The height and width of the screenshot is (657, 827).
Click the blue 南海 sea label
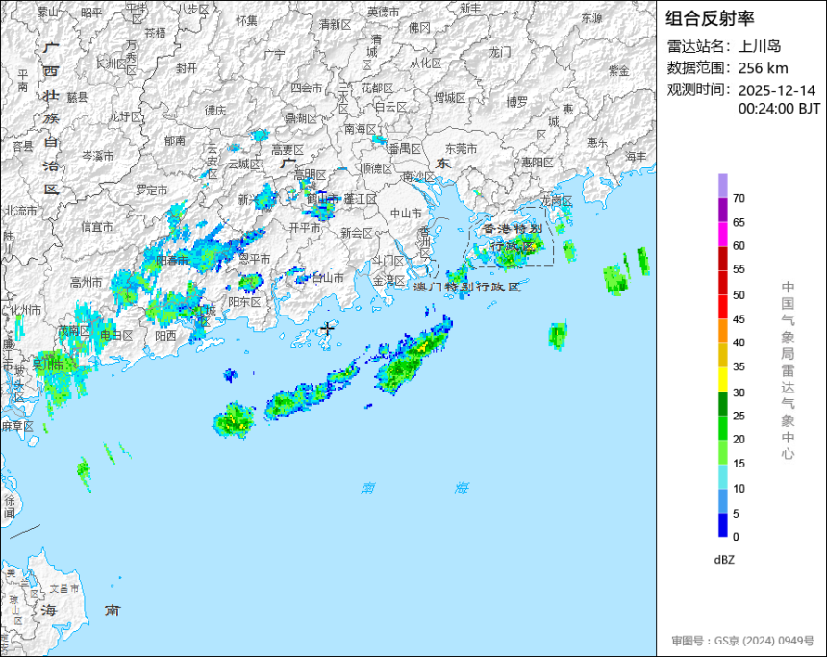pyautogui.click(x=415, y=488)
